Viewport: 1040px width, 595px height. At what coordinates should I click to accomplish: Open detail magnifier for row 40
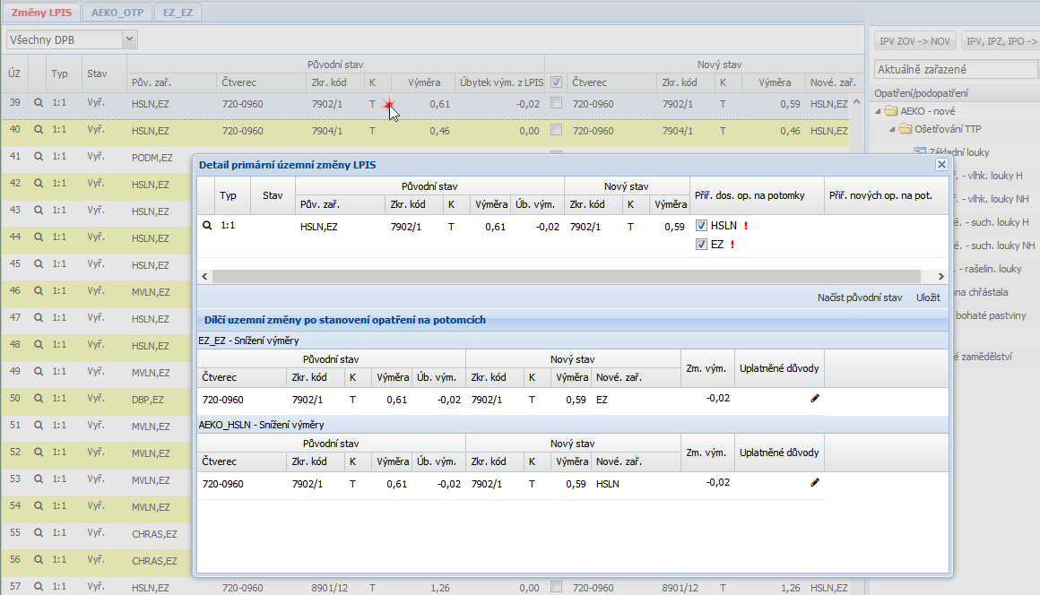tap(39, 130)
